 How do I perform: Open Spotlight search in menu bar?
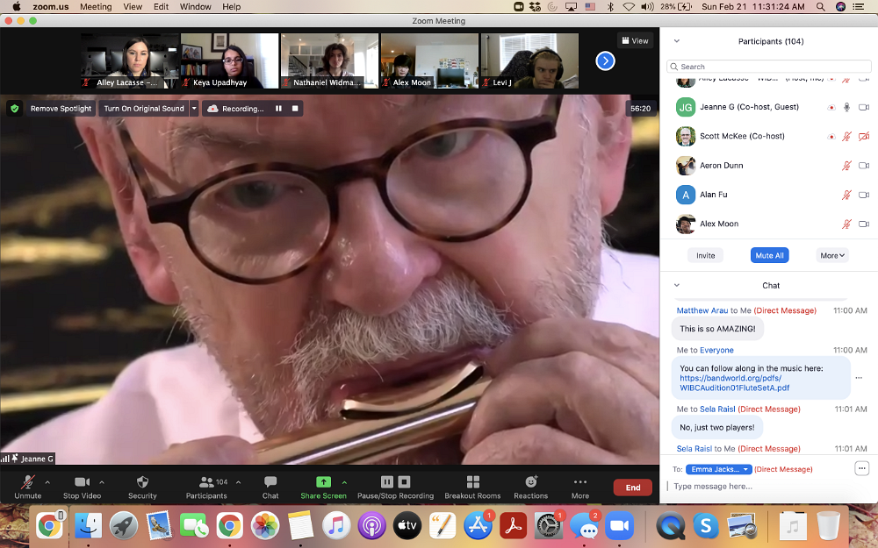(x=820, y=7)
